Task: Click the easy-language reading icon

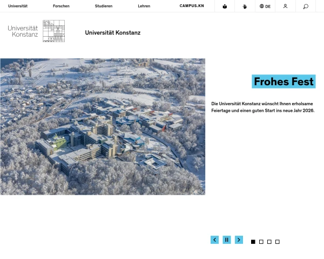Action: pyautogui.click(x=225, y=6)
